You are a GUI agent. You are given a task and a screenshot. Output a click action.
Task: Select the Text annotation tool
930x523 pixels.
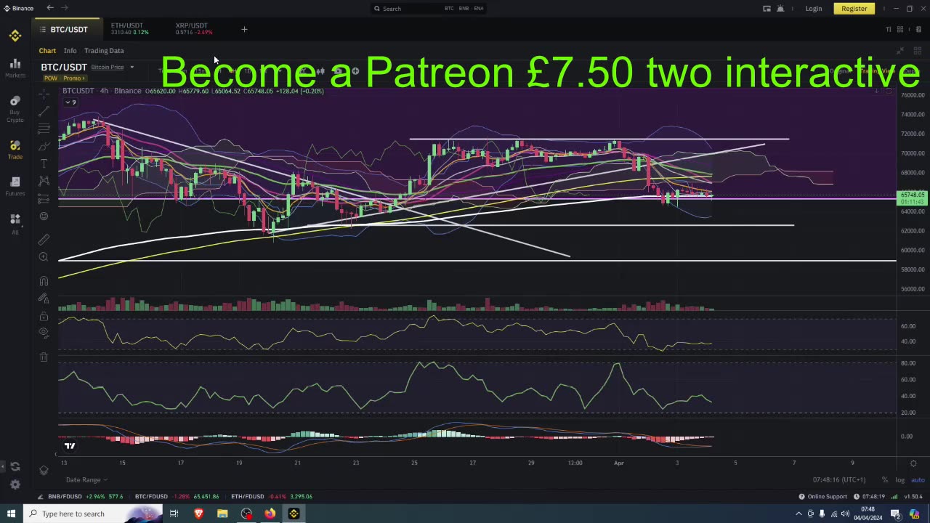pyautogui.click(x=44, y=163)
